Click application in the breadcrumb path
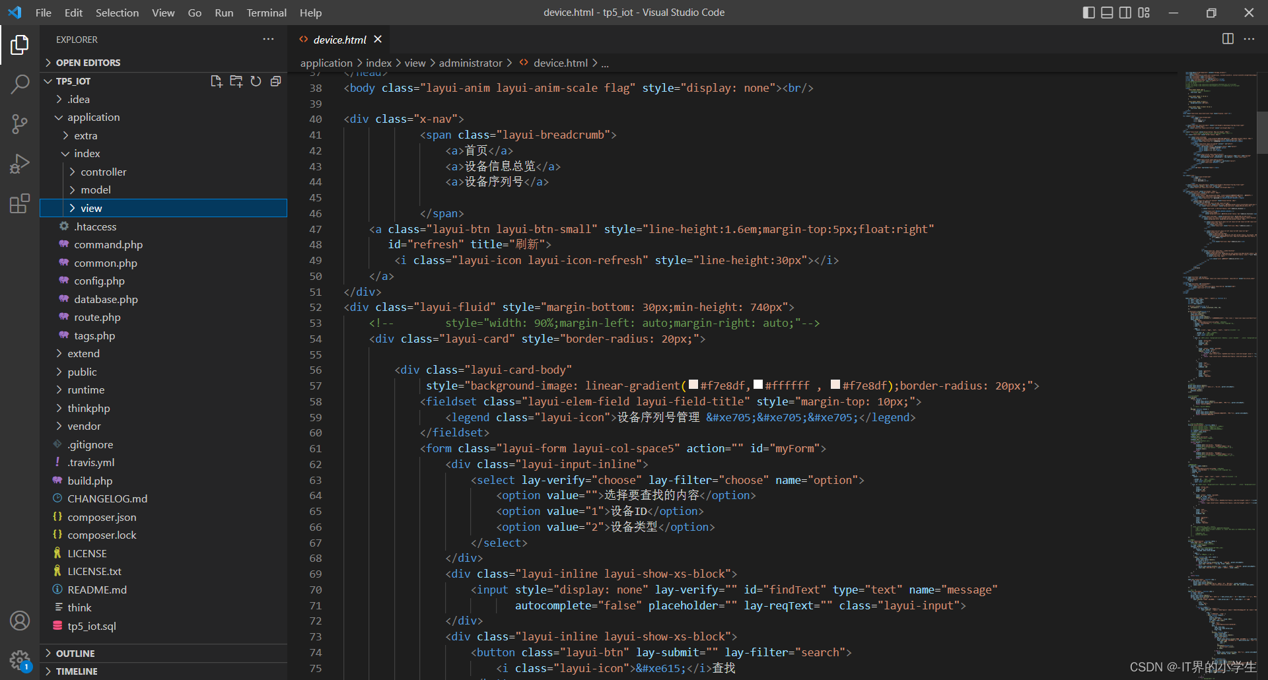The height and width of the screenshot is (680, 1268). tap(326, 63)
